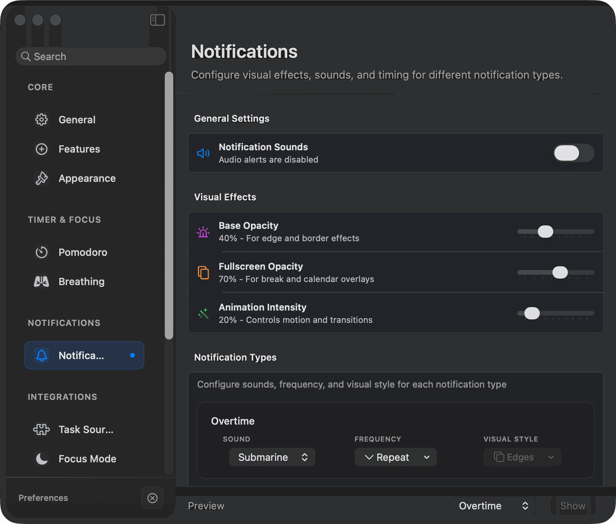Click the Search input field
This screenshot has width=616, height=524.
tap(91, 57)
